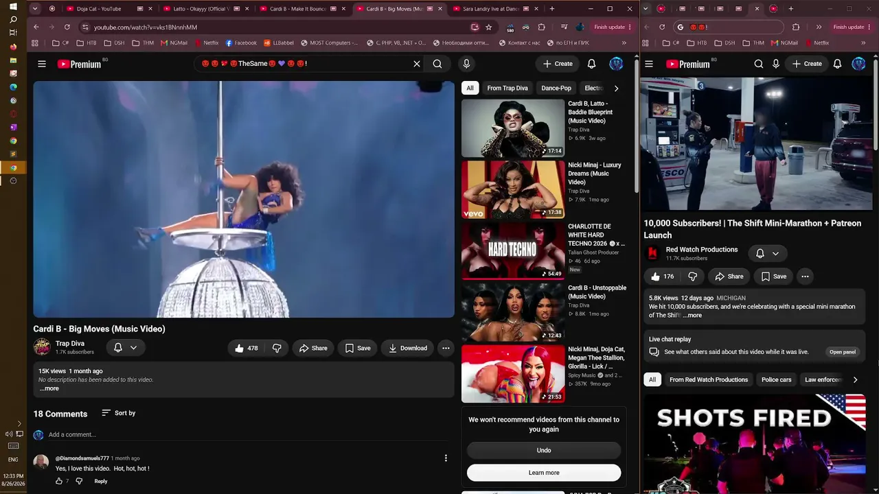Viewport: 879px width, 494px height.
Task: Open the live chat replay panel
Action: coord(842,352)
